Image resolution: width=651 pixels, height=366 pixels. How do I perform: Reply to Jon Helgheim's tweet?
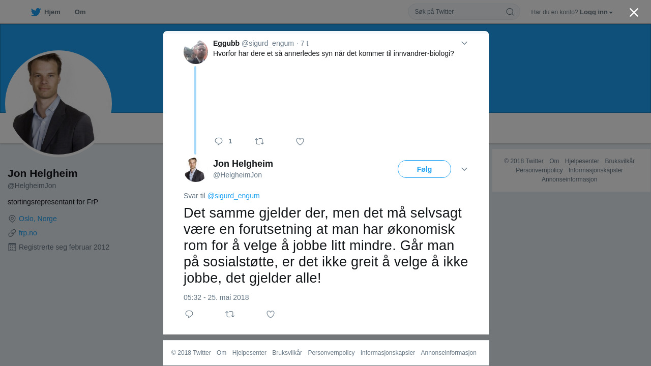pyautogui.click(x=189, y=314)
